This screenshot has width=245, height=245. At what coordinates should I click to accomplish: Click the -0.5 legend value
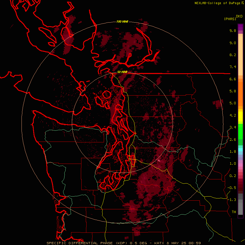click(232, 188)
